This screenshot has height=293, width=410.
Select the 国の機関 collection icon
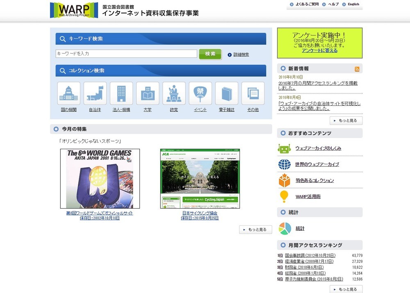click(69, 93)
